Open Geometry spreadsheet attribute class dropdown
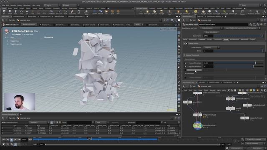The height and width of the screenshot is (150, 267). coord(39,122)
